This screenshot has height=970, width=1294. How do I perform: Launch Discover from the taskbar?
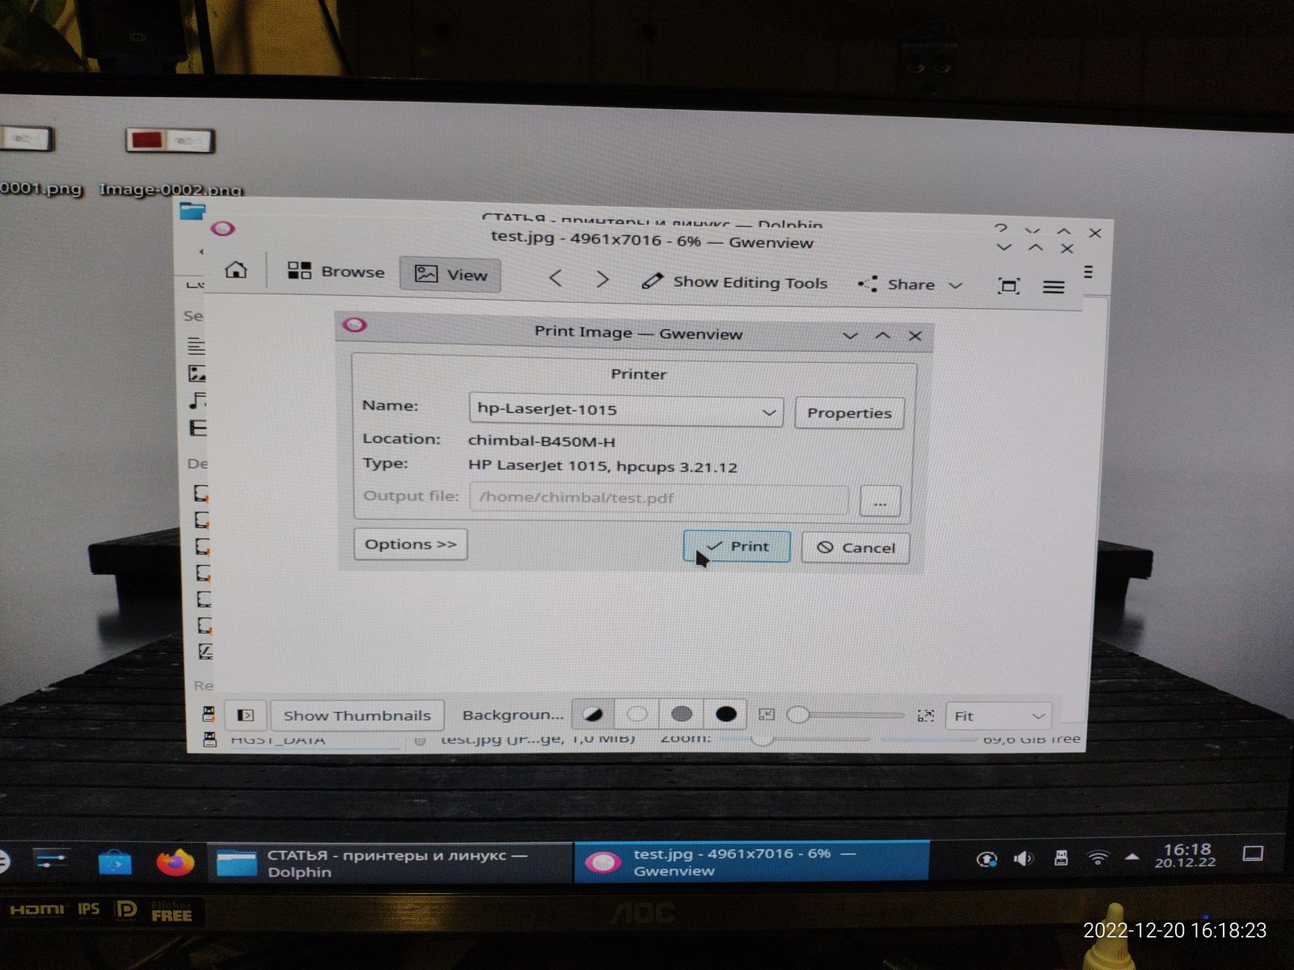tap(115, 863)
